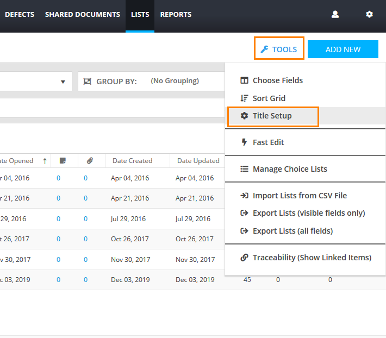The image size is (386, 338).
Task: Sort by Date Created column header
Action: pos(132,161)
